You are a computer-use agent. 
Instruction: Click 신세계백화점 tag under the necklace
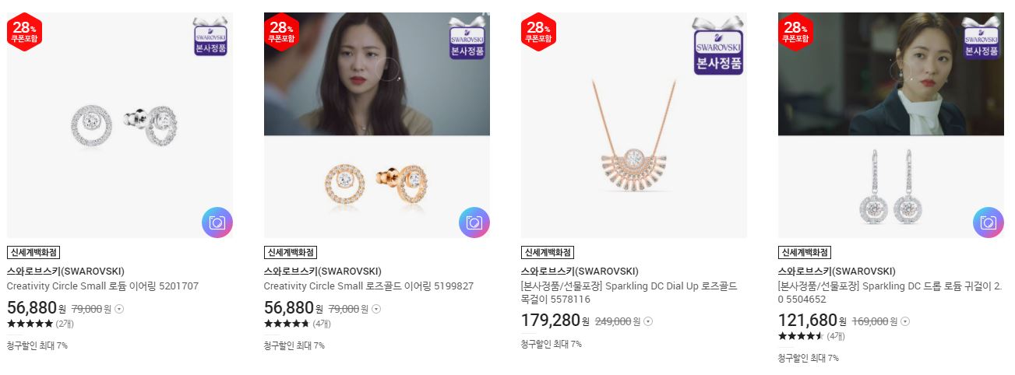coord(548,252)
